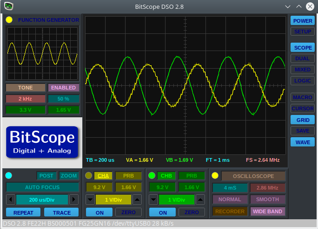This screenshot has width=318, height=229.
Task: Toggle the POWER button
Action: tap(302, 21)
